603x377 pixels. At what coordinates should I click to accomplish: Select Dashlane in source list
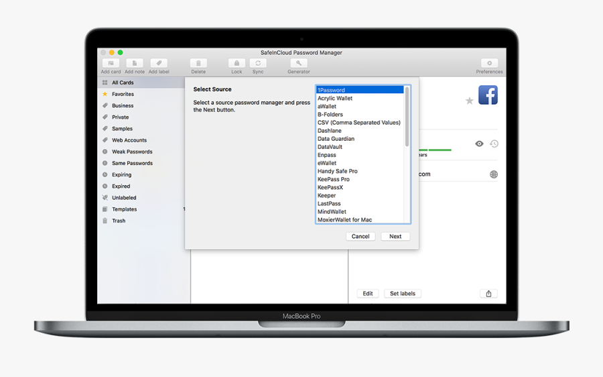(x=360, y=131)
